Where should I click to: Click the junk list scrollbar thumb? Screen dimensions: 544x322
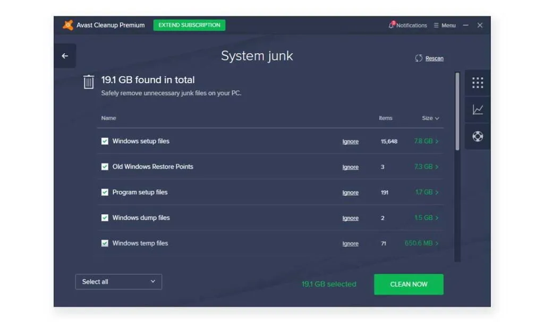click(457, 111)
